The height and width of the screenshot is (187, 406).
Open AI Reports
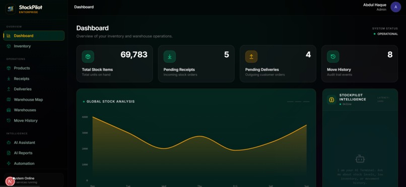point(34,153)
